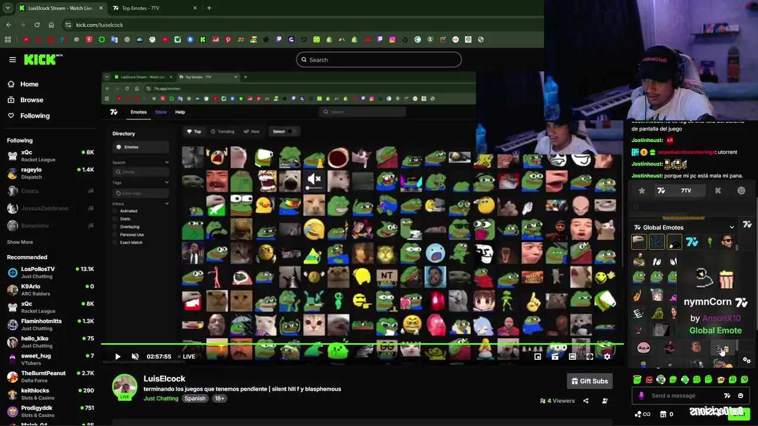Play the stream video
Image resolution: width=758 pixels, height=426 pixels.
coord(117,356)
